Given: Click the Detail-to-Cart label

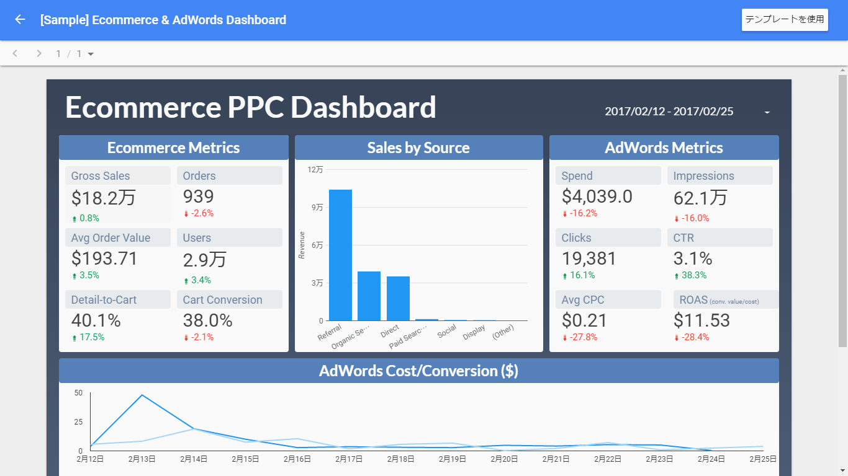Looking at the screenshot, I should pyautogui.click(x=104, y=300).
